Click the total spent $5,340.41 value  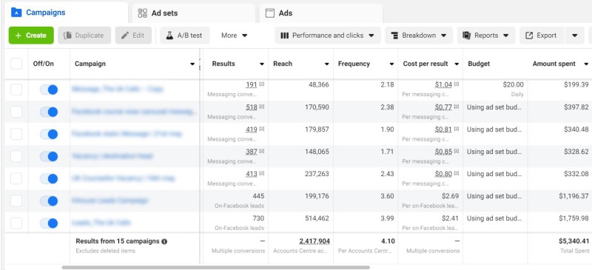(x=574, y=241)
